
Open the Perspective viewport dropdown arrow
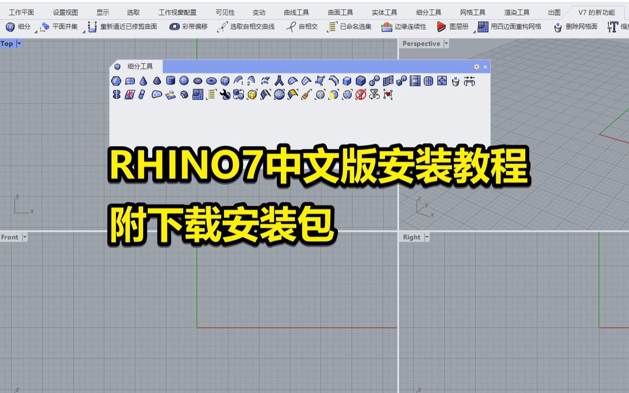tap(446, 44)
